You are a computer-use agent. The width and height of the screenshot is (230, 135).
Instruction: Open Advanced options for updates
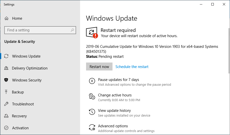tap(113, 126)
